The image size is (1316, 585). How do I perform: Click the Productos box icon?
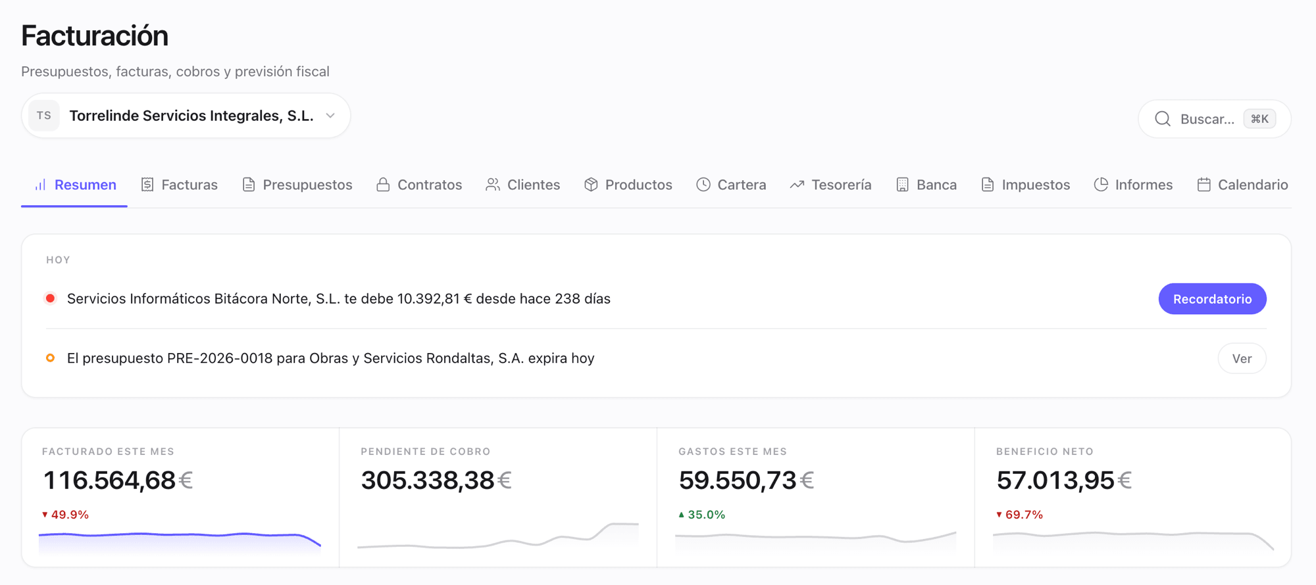[591, 185]
